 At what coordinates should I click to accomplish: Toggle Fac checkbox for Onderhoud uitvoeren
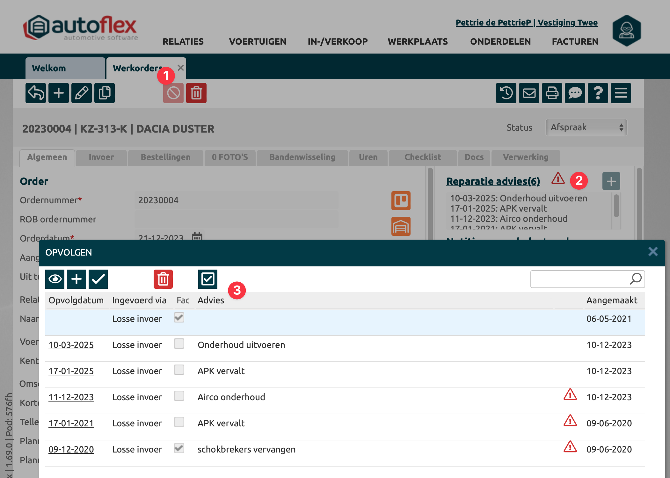click(179, 344)
